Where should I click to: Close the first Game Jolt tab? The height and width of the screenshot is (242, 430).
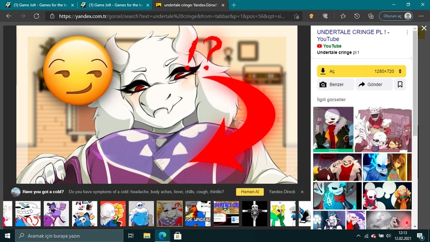tap(73, 5)
